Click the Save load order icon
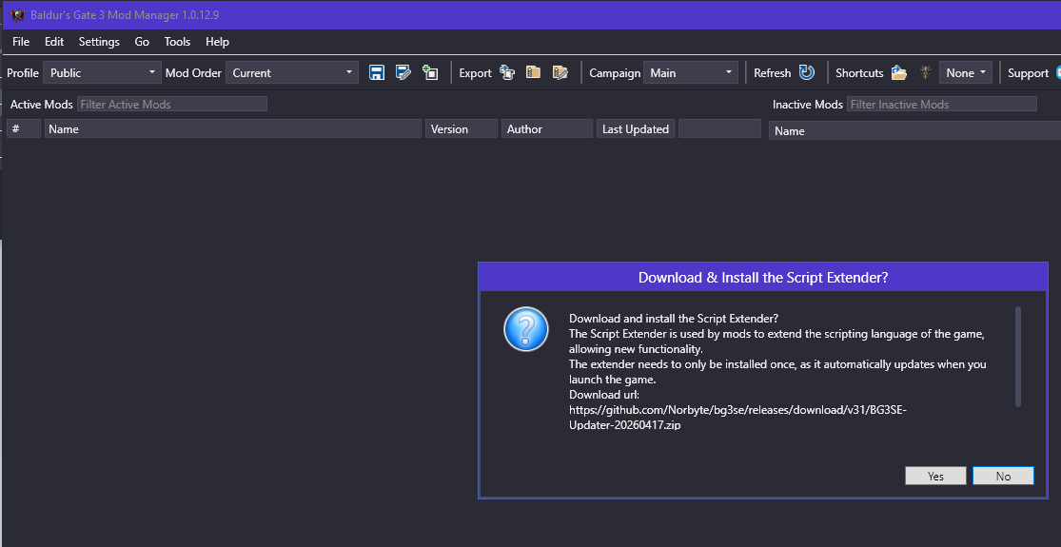 (376, 72)
